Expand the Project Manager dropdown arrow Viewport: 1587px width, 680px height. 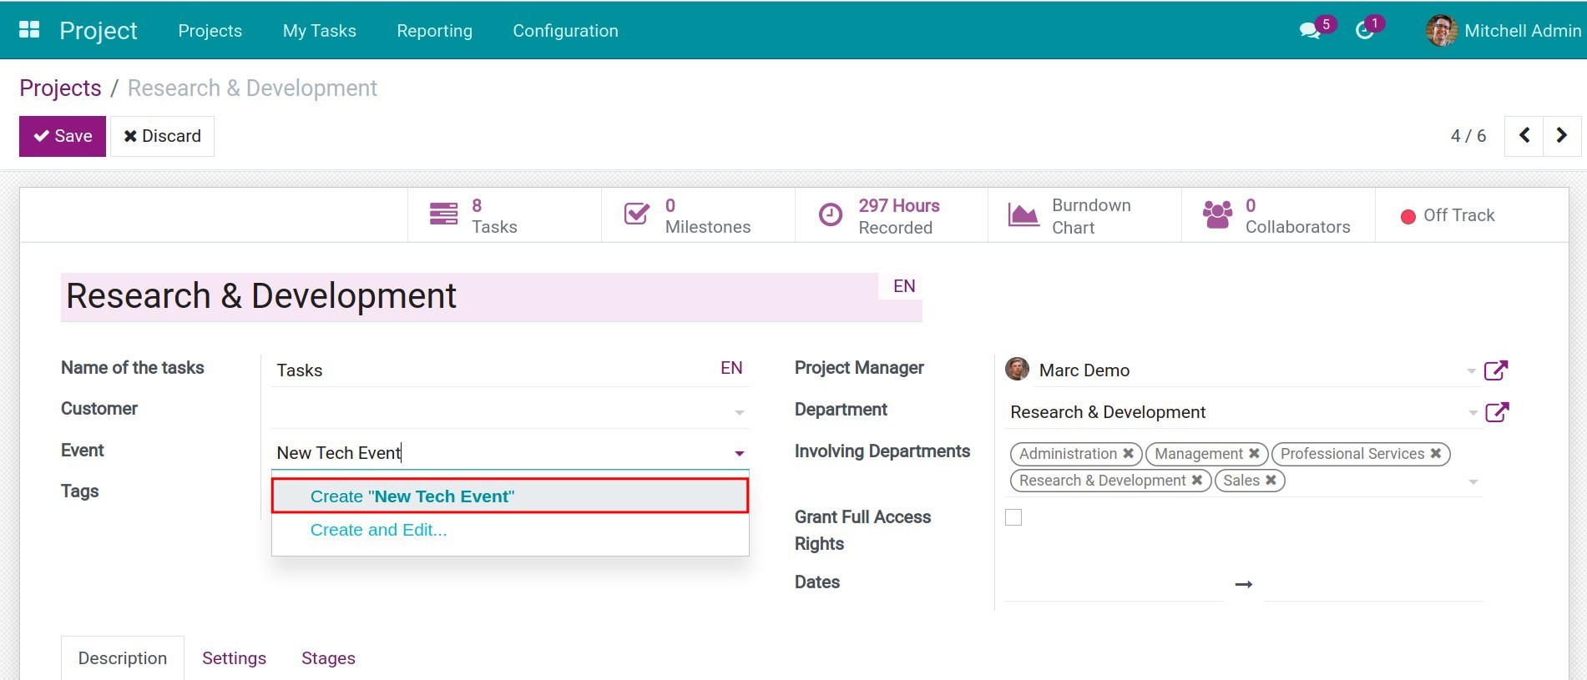pyautogui.click(x=1471, y=370)
